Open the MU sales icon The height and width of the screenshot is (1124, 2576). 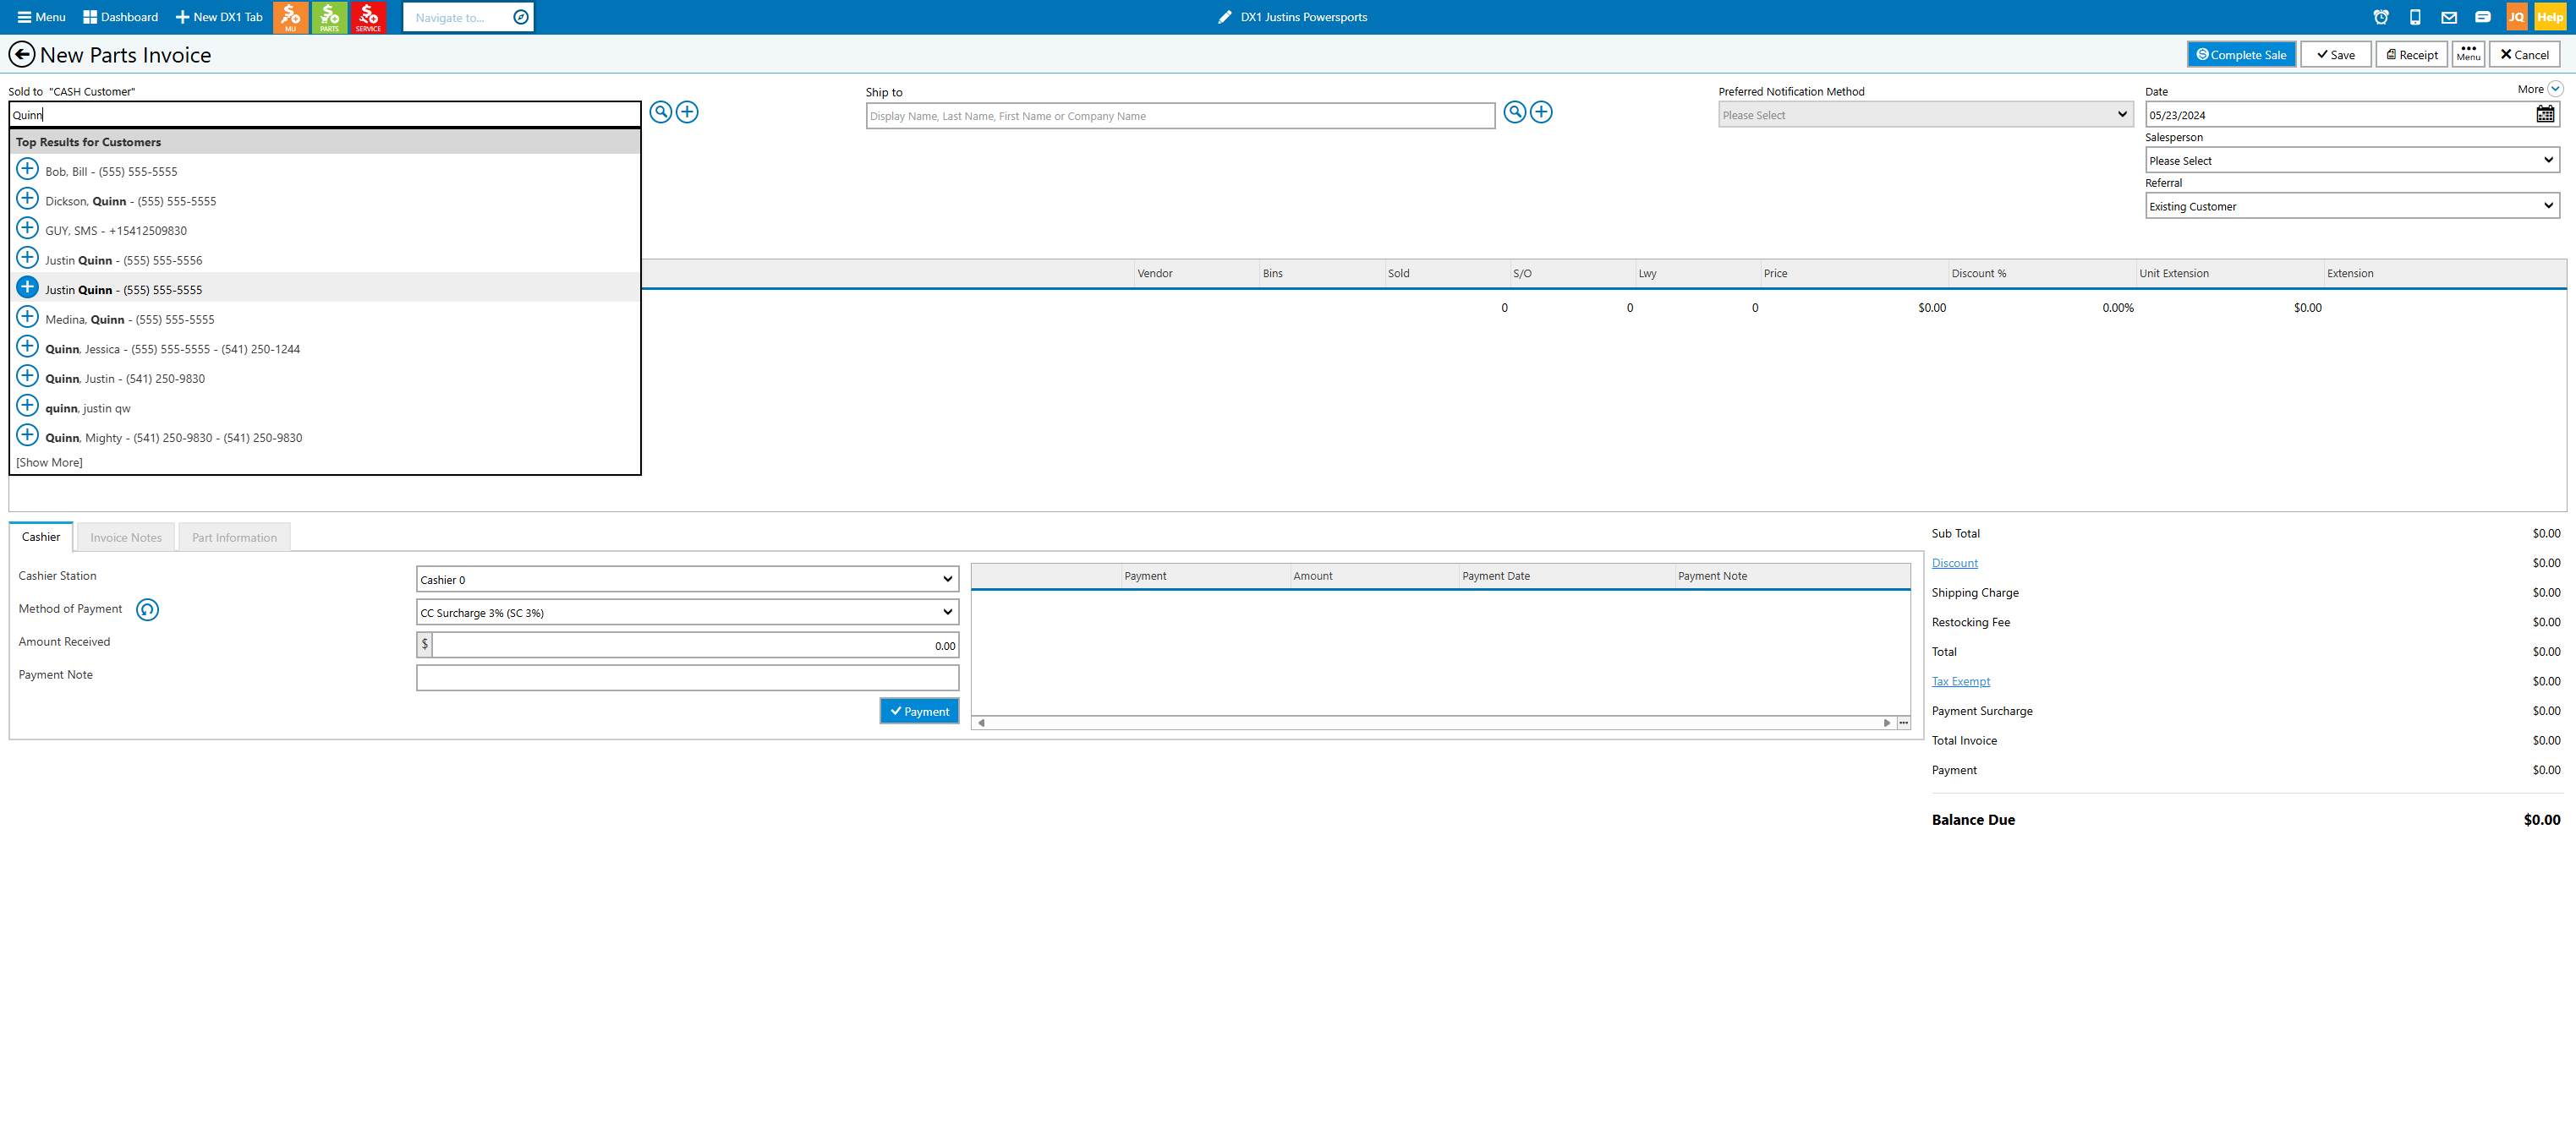tap(290, 17)
